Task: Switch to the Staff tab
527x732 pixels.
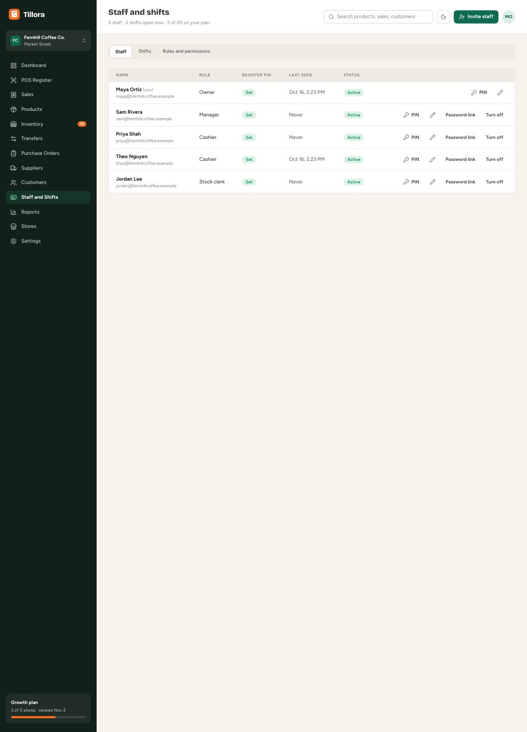Action: 121,52
